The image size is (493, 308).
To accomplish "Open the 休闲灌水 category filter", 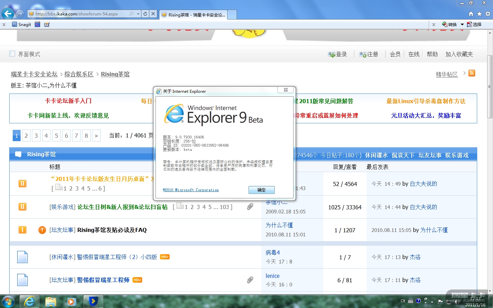I will click(x=376, y=155).
